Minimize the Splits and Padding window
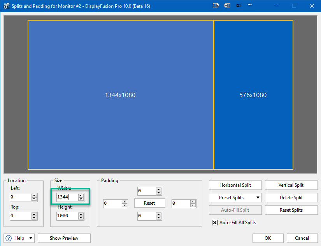Image resolution: width=321 pixels, height=246 pixels. pos(277,6)
